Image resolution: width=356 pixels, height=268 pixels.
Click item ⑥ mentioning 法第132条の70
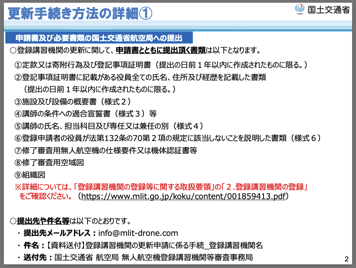tap(168, 138)
